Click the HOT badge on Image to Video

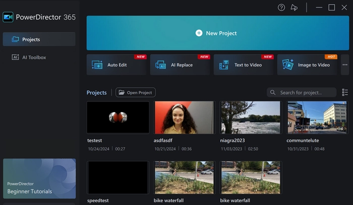331,57
